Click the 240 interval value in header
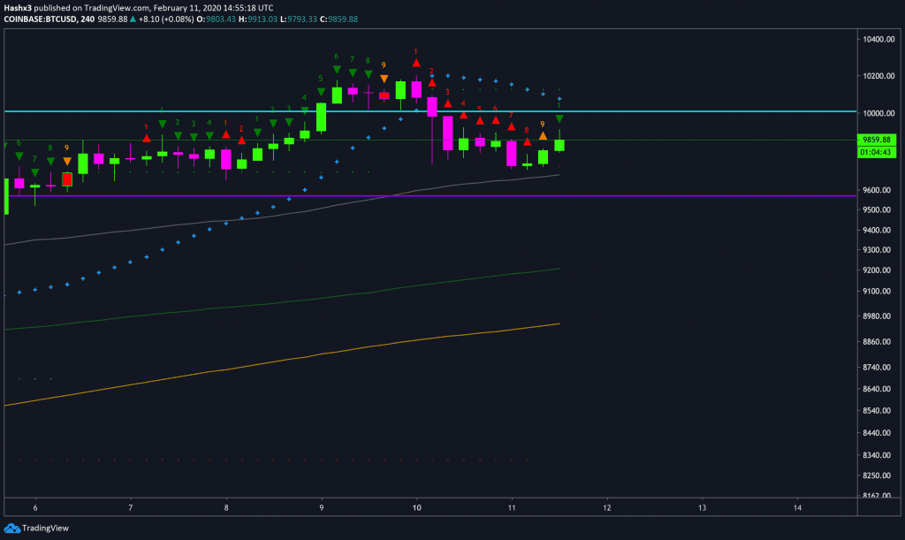905x540 pixels. click(x=87, y=19)
